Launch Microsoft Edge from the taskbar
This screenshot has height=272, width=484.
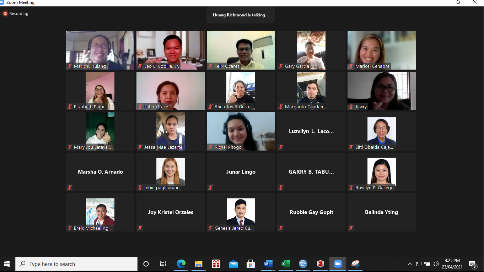pos(181,264)
